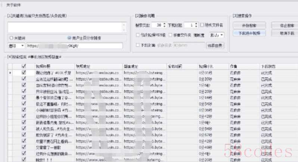This screenshot has height=162, width=298.
Task: Uncheck the row with duration 0分54秒
Action: click(24, 128)
